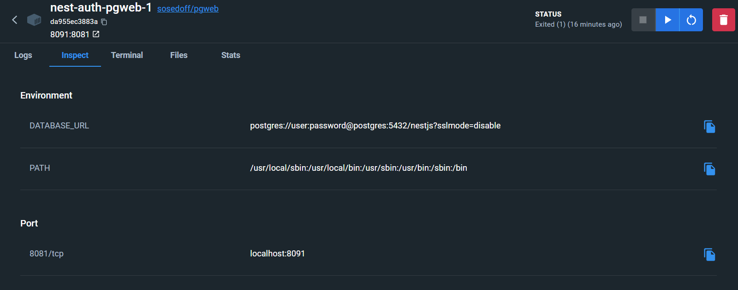Copy the container ID da955ec3883a

tap(104, 22)
